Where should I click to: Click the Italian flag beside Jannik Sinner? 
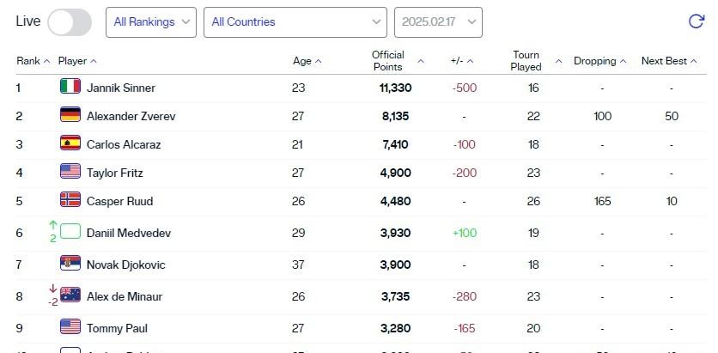click(70, 88)
